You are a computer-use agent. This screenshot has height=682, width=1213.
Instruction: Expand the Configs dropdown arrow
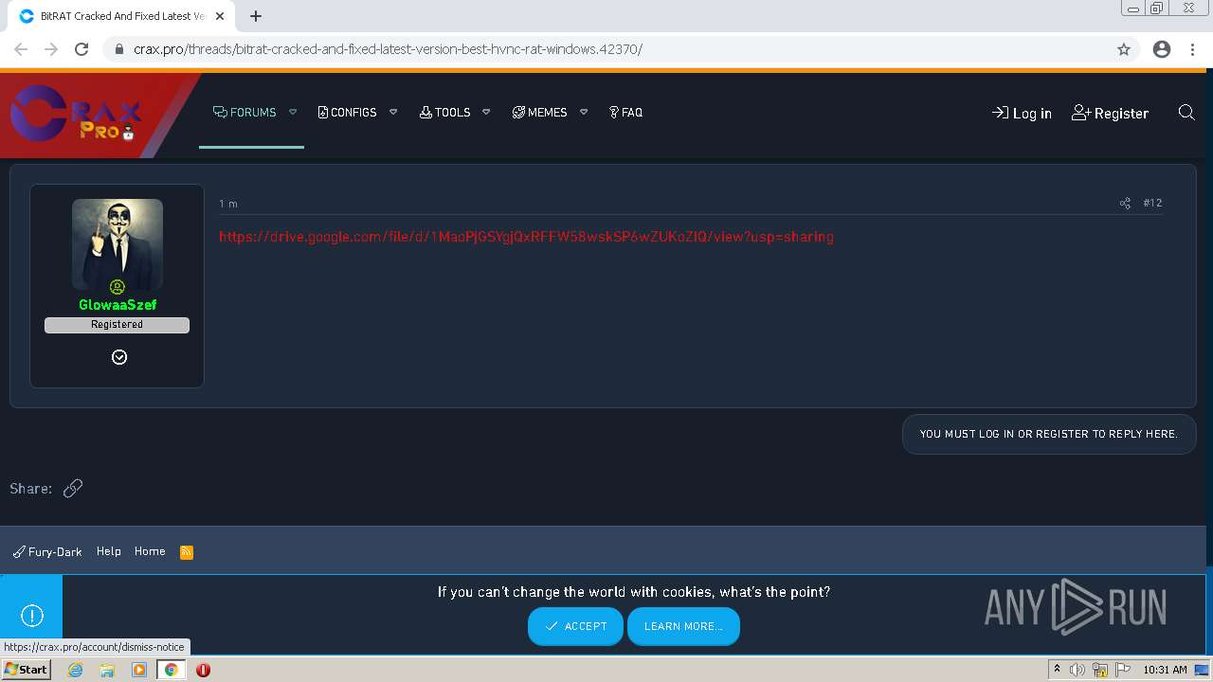(393, 112)
